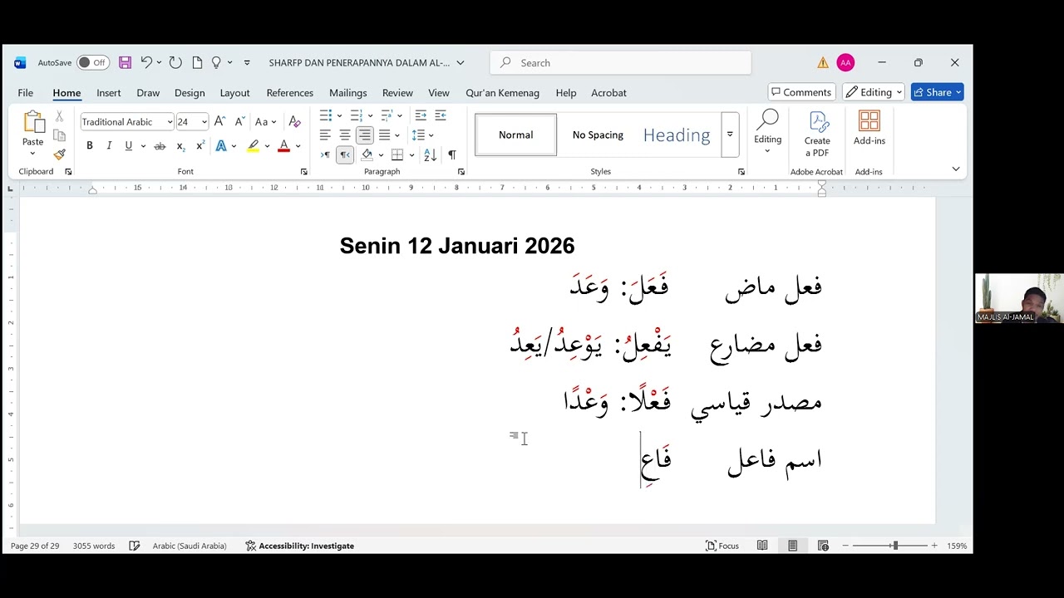Image resolution: width=1064 pixels, height=598 pixels.
Task: Copy selection using the Copy icon
Action: (59, 135)
